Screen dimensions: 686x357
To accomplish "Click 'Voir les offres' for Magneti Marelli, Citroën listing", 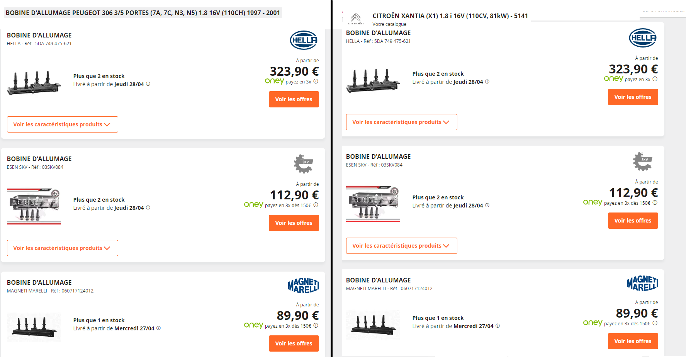I will pyautogui.click(x=633, y=341).
